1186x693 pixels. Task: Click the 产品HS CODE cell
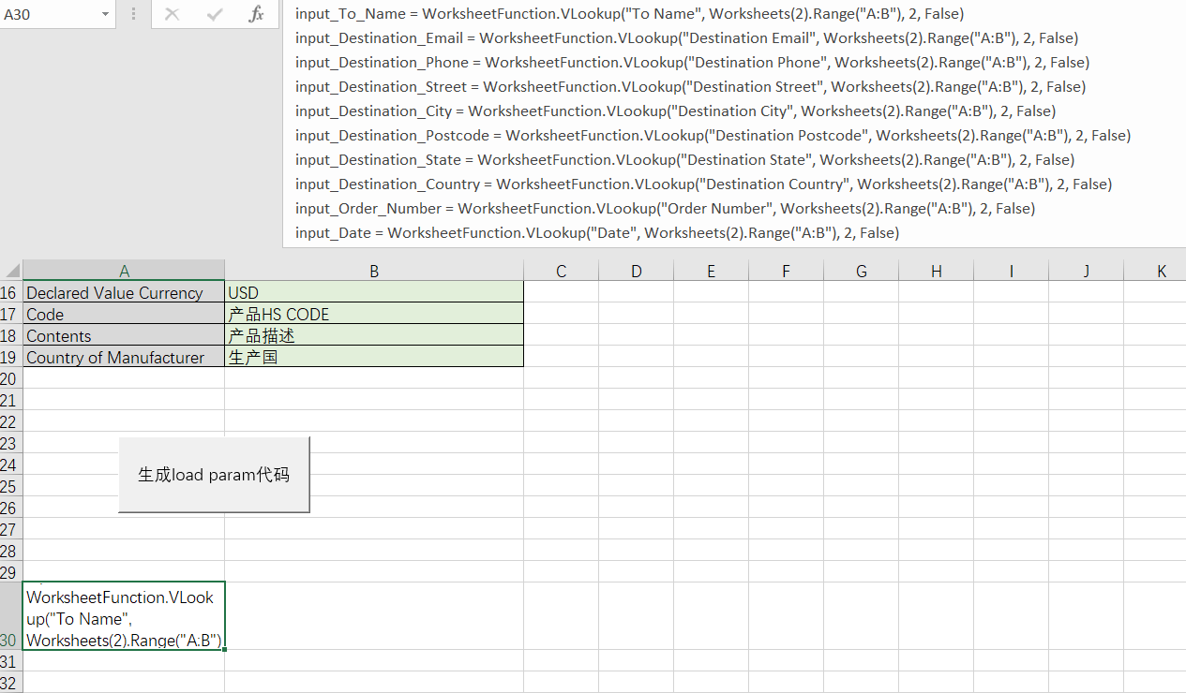coord(373,315)
